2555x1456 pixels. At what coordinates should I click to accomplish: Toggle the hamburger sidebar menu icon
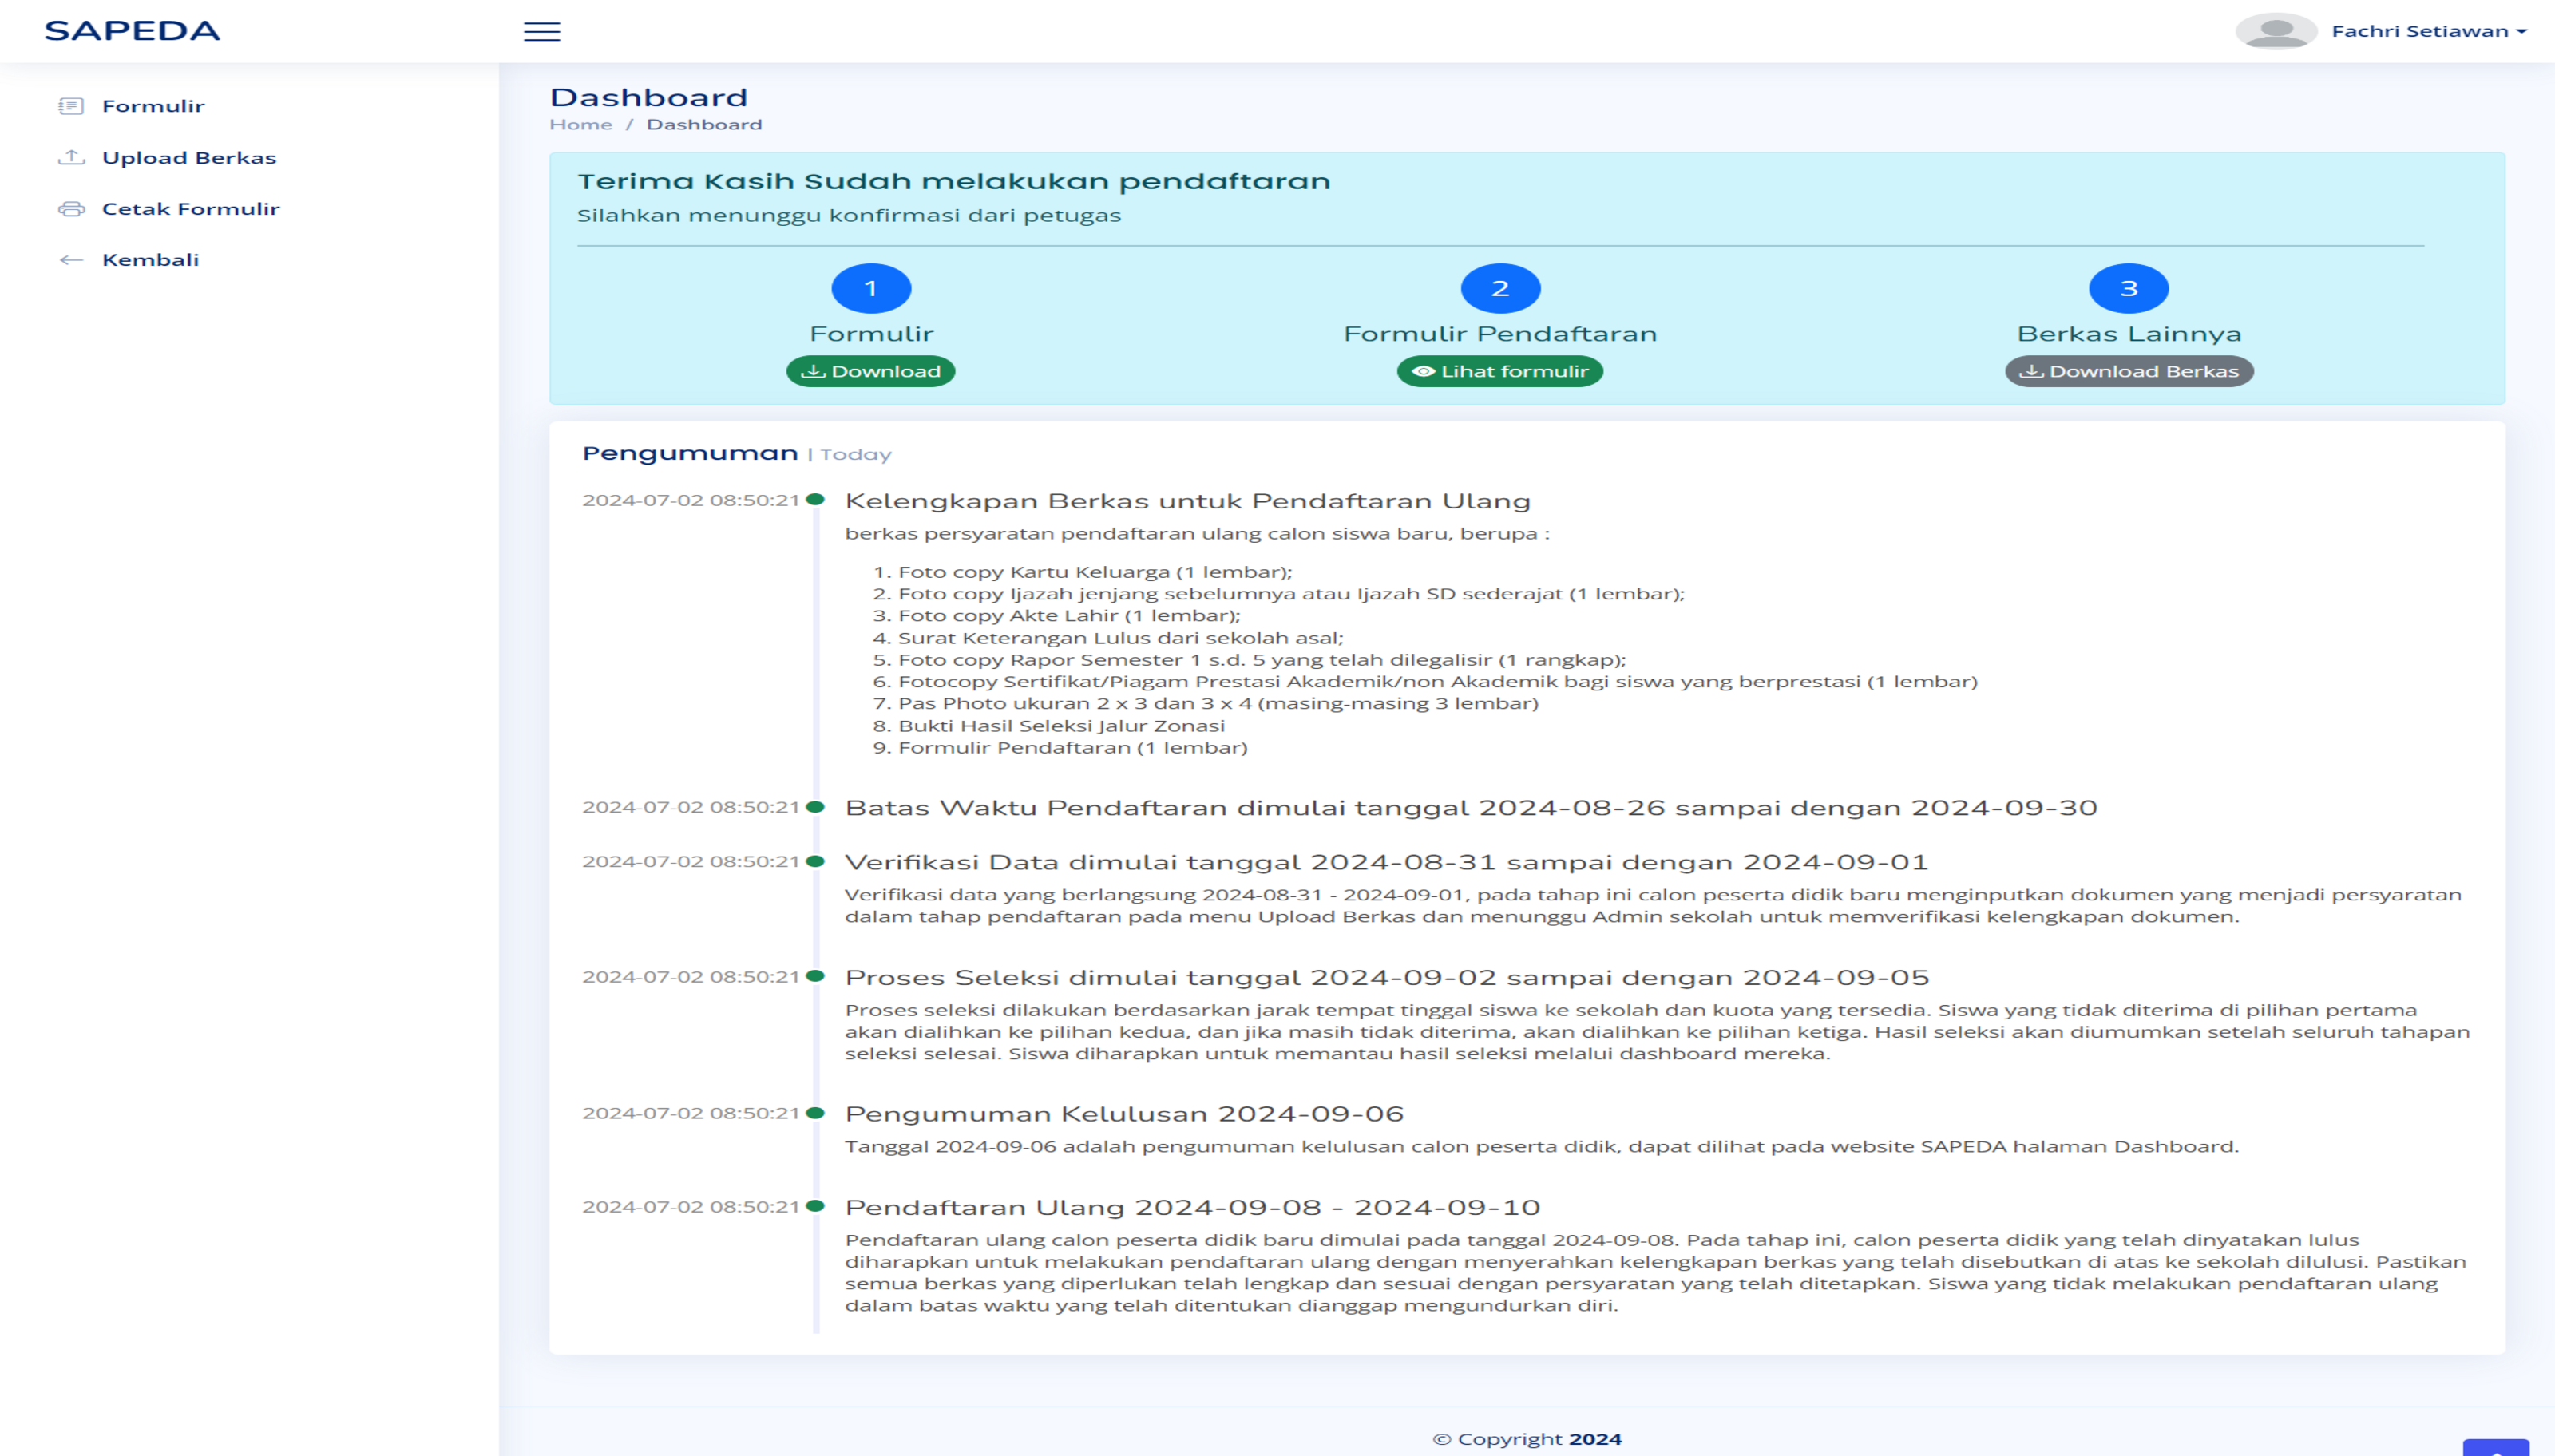pos(542,31)
